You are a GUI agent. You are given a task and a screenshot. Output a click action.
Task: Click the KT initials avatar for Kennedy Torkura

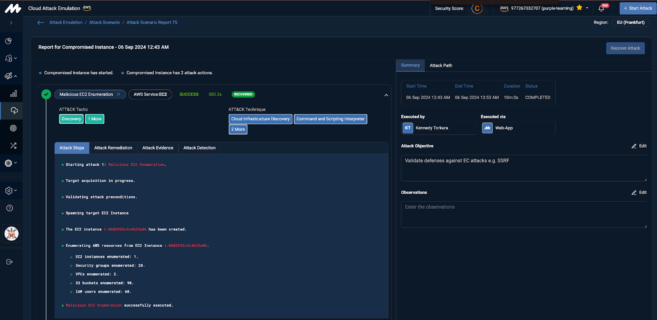408,128
